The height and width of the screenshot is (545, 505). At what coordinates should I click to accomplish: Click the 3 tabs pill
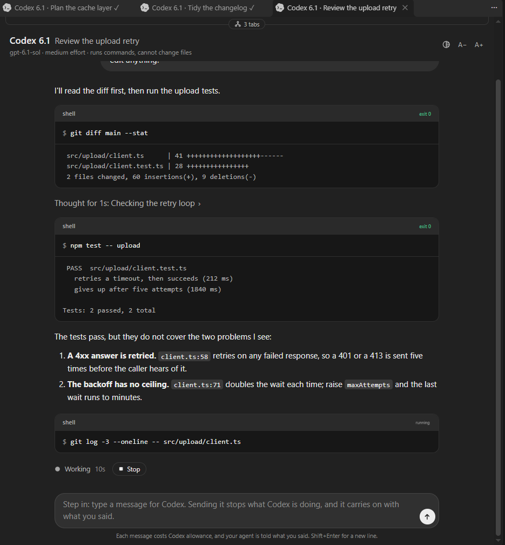point(247,24)
